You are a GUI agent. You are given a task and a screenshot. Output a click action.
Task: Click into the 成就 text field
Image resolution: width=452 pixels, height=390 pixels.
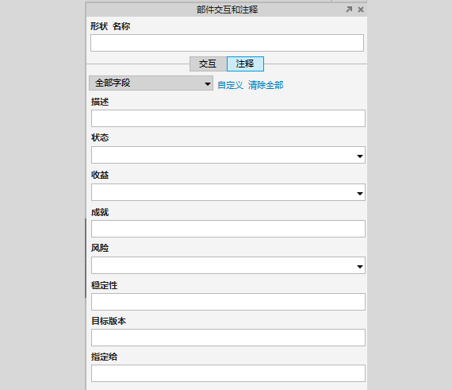coord(228,229)
